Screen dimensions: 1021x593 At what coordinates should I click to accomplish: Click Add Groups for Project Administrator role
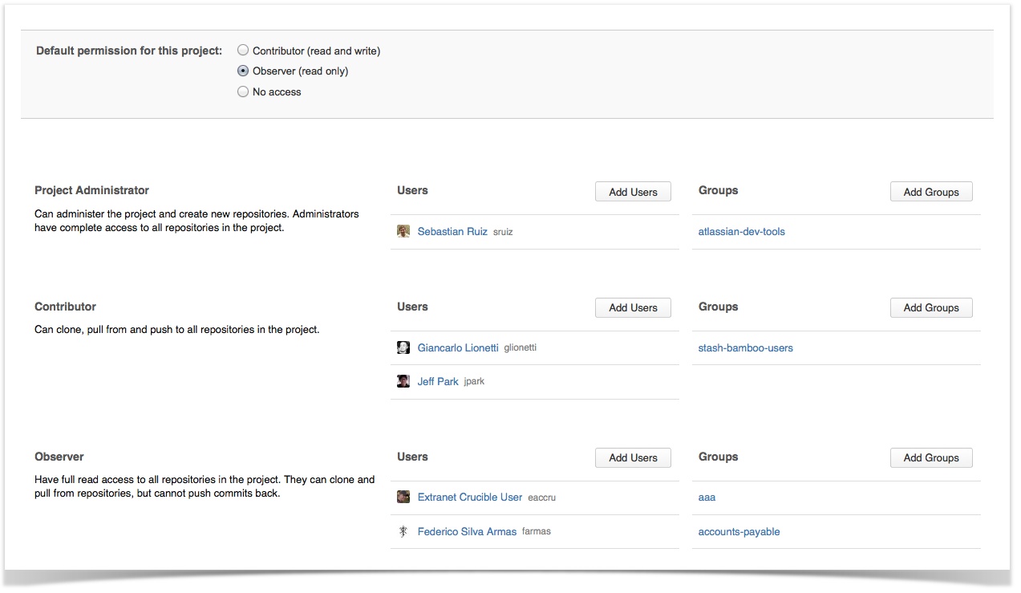tap(930, 191)
